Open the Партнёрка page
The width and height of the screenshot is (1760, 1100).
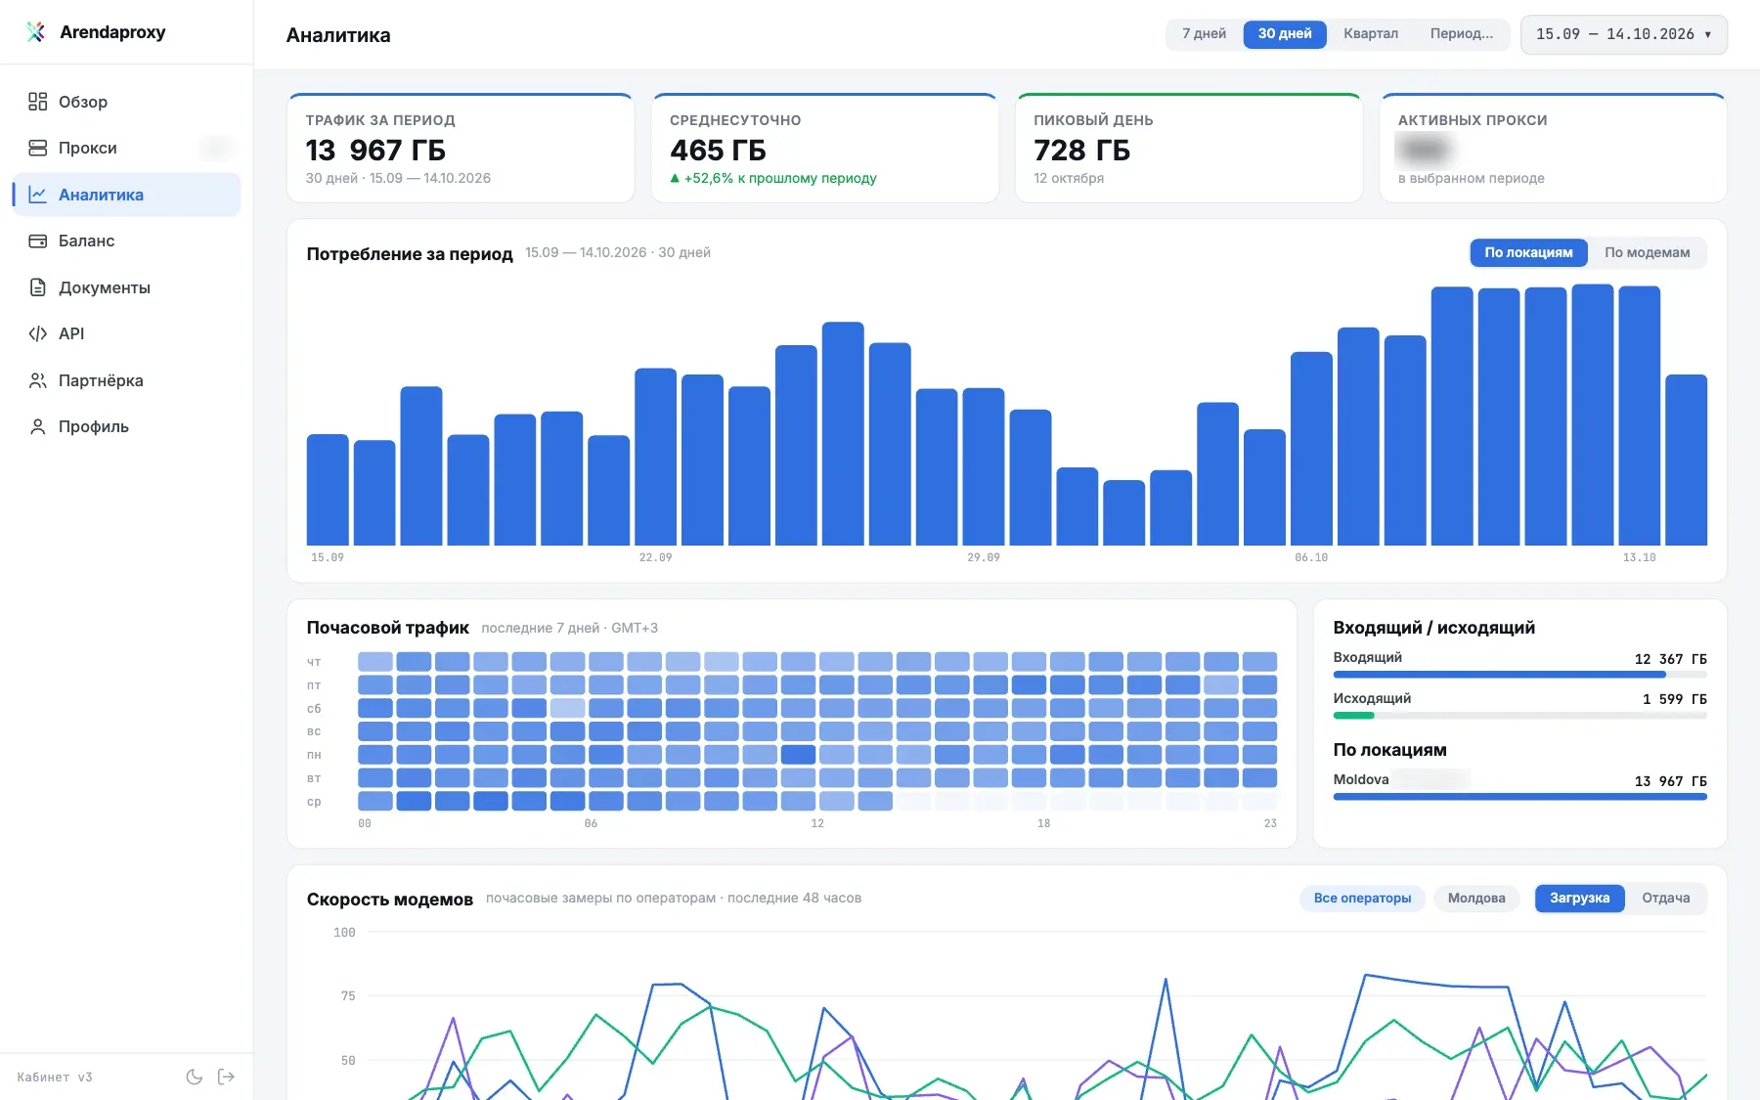126,380
